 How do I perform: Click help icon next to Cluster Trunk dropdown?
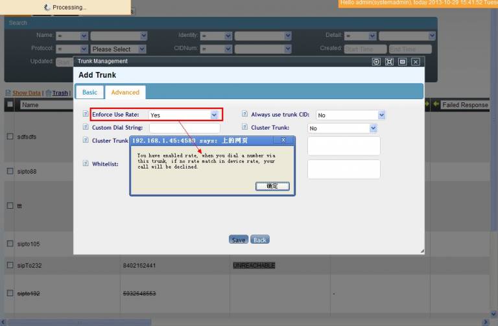click(244, 128)
